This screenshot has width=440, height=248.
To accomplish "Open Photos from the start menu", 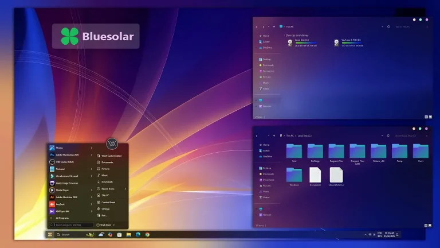I will [x=69, y=148].
